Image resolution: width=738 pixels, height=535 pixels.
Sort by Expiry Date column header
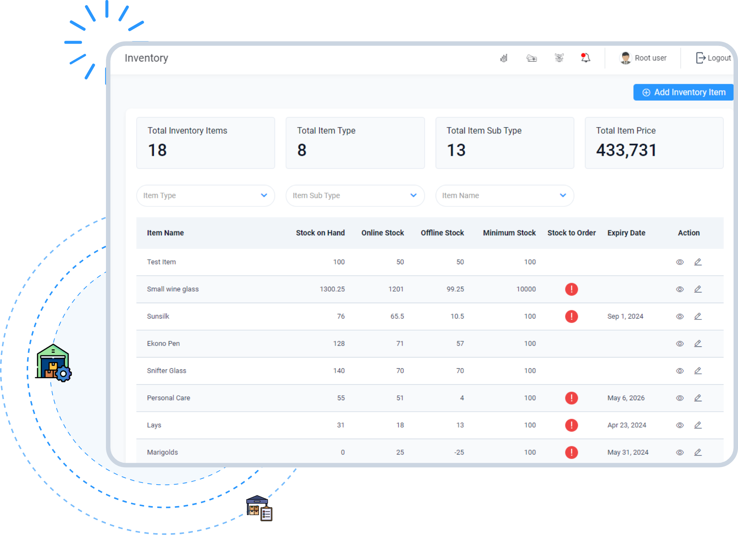(626, 233)
